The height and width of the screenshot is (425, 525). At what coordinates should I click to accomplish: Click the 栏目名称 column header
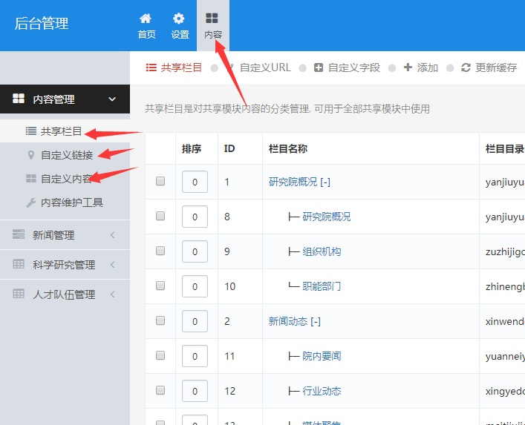[288, 149]
